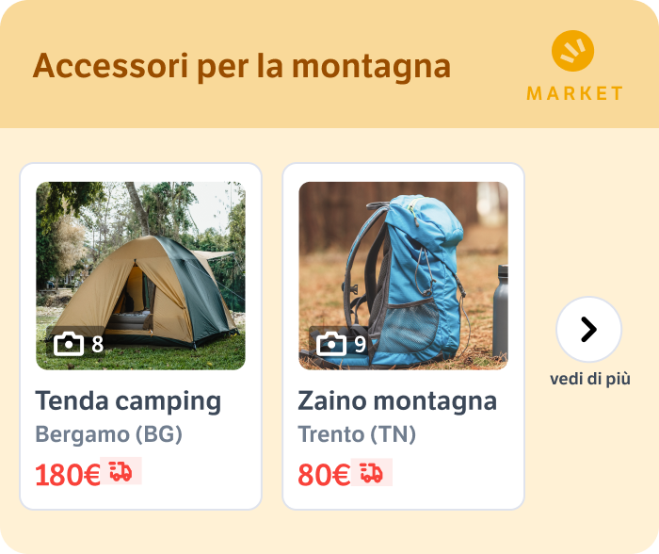The width and height of the screenshot is (659, 554).
Task: Open the tent camping photo
Action: [141, 275]
